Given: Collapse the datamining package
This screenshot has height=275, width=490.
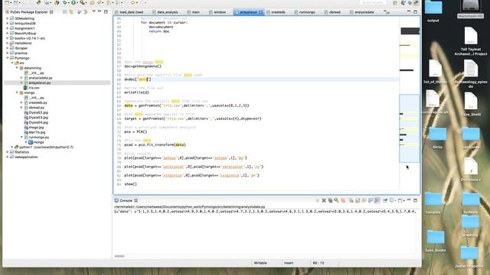Looking at the screenshot, I should coord(17,68).
